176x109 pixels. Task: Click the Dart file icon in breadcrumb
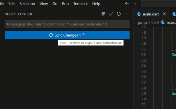[x=163, y=22]
